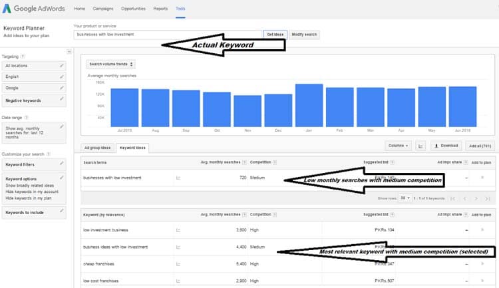Open Date range help question mark

point(27,118)
